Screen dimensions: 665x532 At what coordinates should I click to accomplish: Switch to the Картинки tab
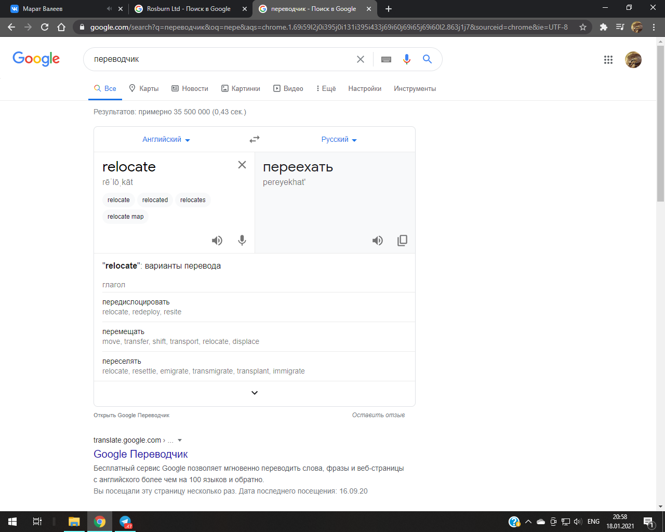[241, 88]
